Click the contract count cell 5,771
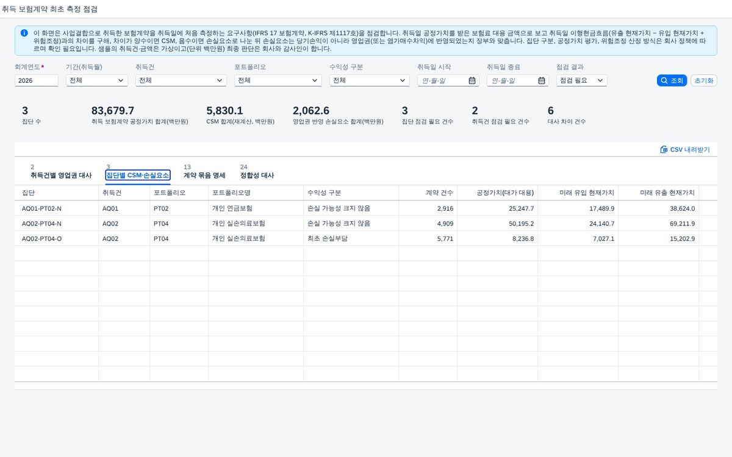The width and height of the screenshot is (732, 457). (428, 238)
